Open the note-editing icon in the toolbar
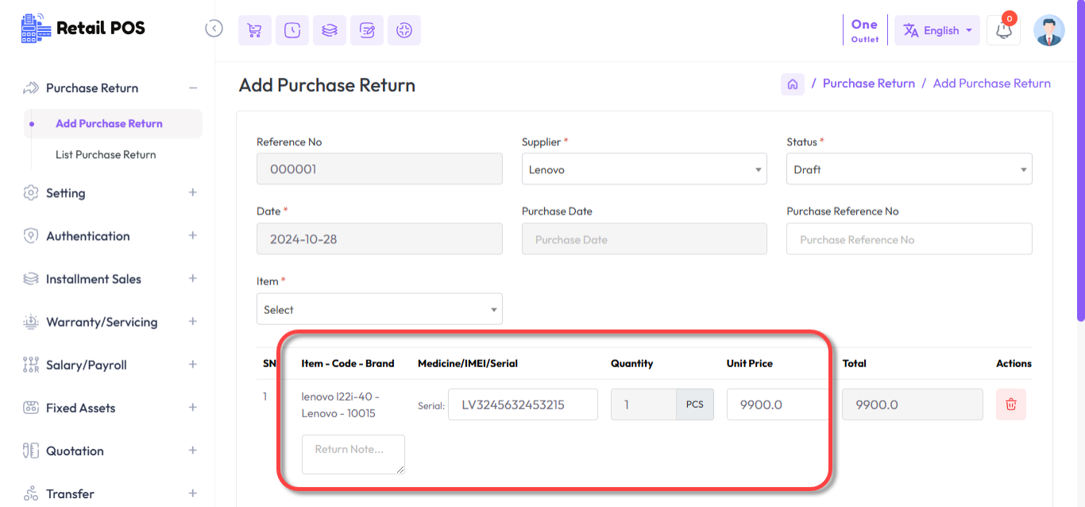Screen dimensions: 1085x507 pyautogui.click(x=366, y=29)
